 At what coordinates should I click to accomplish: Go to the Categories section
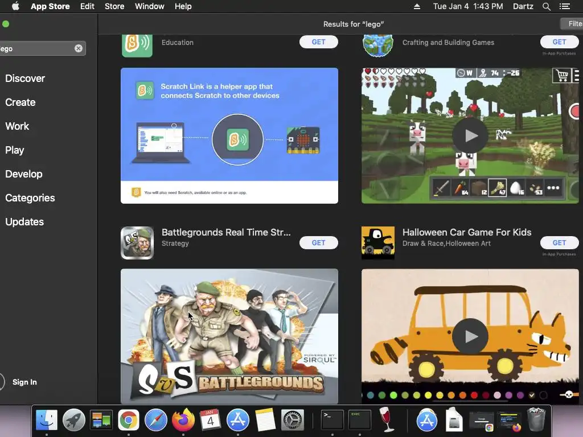tap(30, 197)
